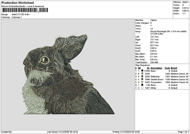
Task: Click the Saddle Brown description text
Action: [x=157, y=79]
